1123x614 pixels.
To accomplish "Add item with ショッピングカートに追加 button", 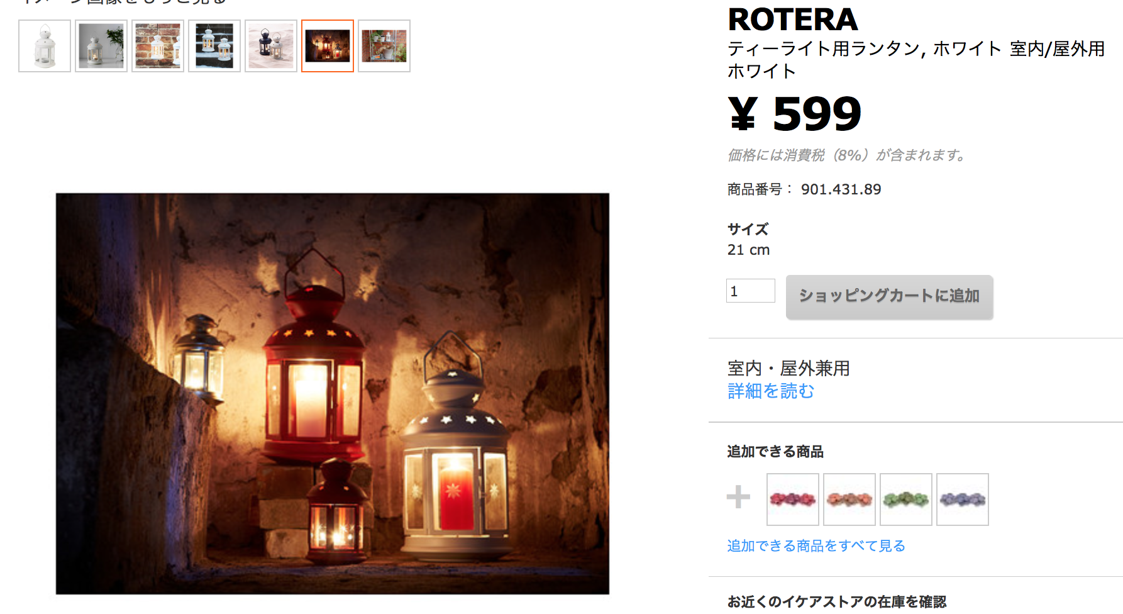I will (x=890, y=297).
